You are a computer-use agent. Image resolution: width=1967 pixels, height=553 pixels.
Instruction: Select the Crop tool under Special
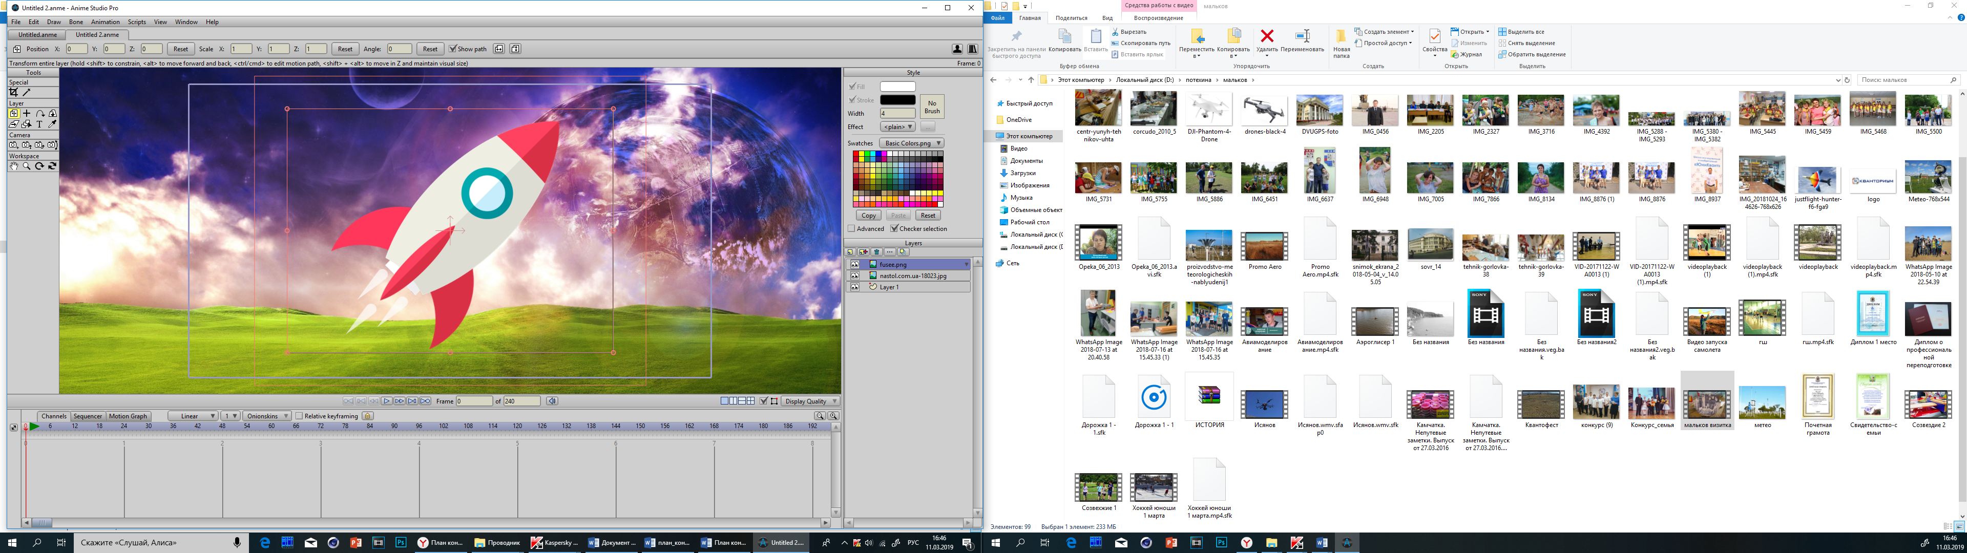point(14,92)
